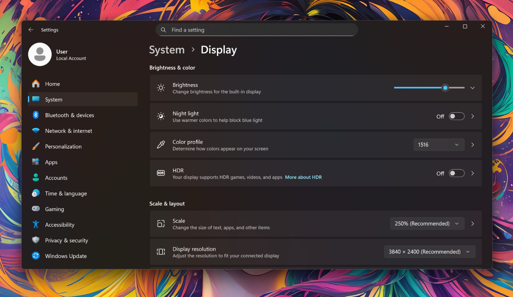Click the System monitor icon
Screen dimensions: 513x297
(x=36, y=99)
